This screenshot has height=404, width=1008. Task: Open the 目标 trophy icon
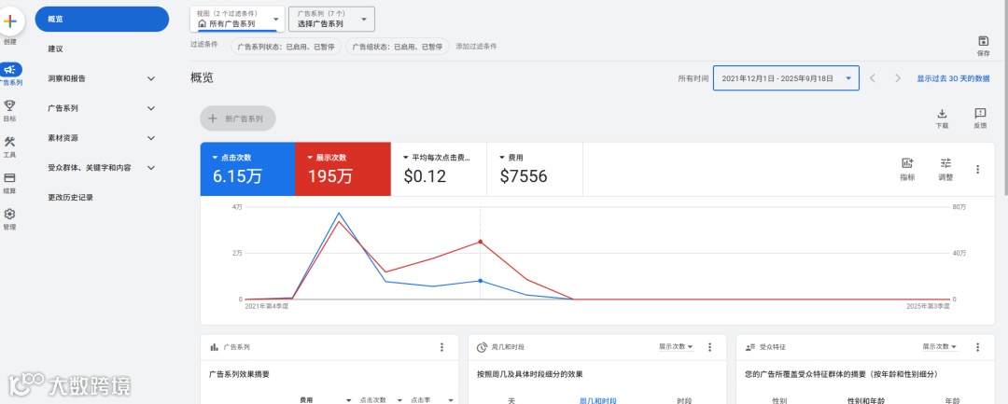click(9, 105)
